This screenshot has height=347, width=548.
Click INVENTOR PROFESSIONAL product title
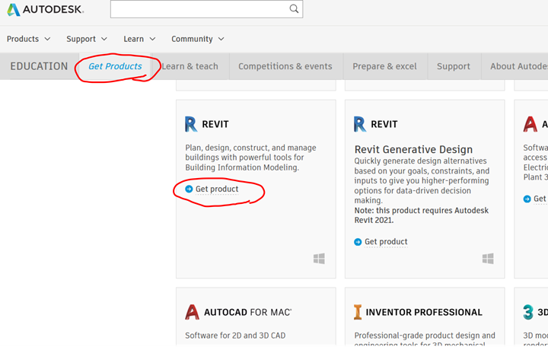click(424, 312)
